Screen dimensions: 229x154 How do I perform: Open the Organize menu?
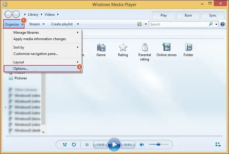tap(14, 24)
